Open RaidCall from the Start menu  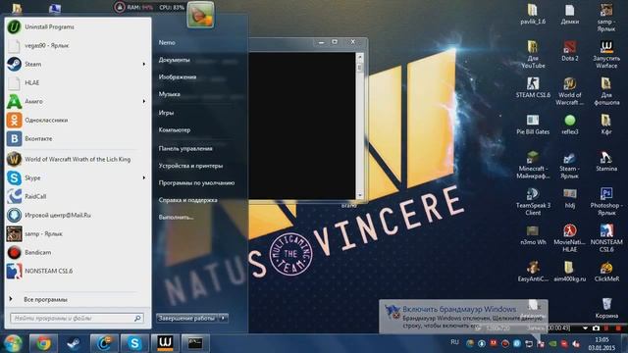click(x=77, y=196)
